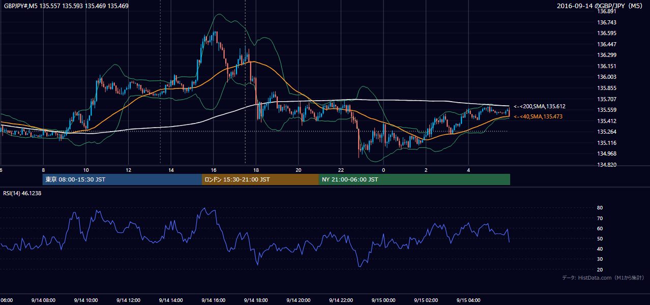Select the Tokyo 08:00-15:30 JST session bar
Image resolution: width=650 pixels, height=305 pixels.
tap(122, 179)
